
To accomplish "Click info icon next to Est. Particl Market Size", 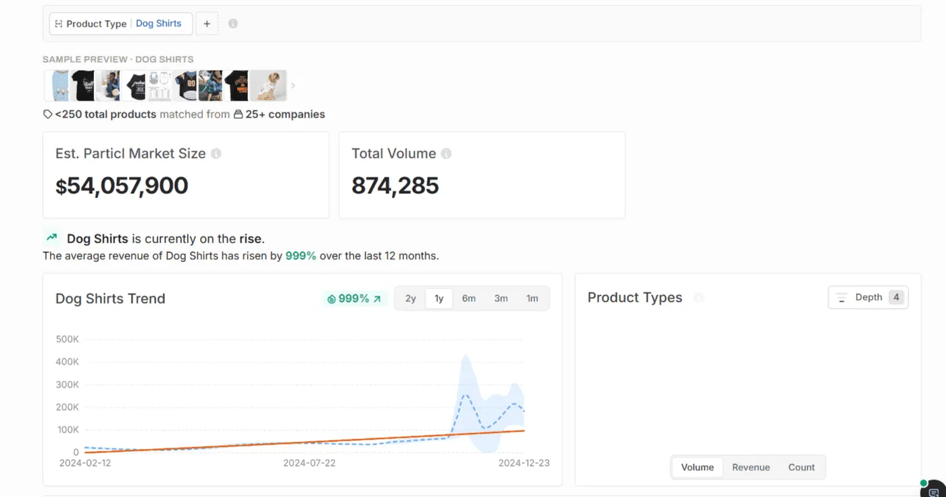I will pos(216,154).
